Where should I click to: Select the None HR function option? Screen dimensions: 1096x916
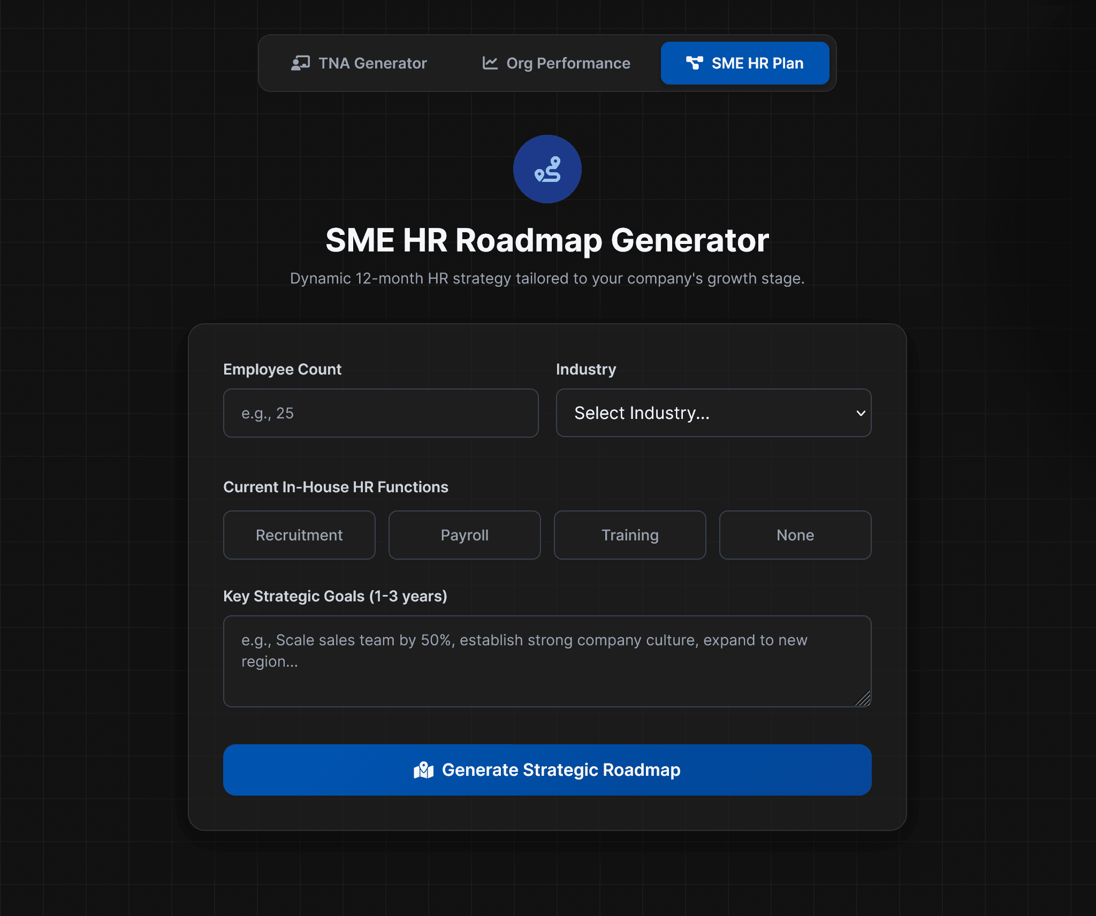pyautogui.click(x=795, y=535)
